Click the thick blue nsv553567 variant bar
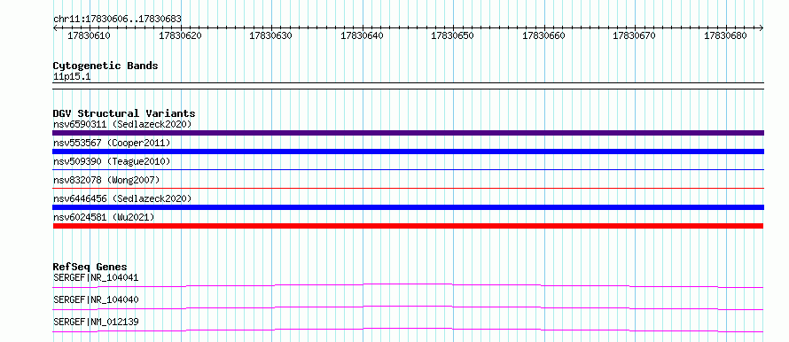Screen dimensions: 789x342 408,152
